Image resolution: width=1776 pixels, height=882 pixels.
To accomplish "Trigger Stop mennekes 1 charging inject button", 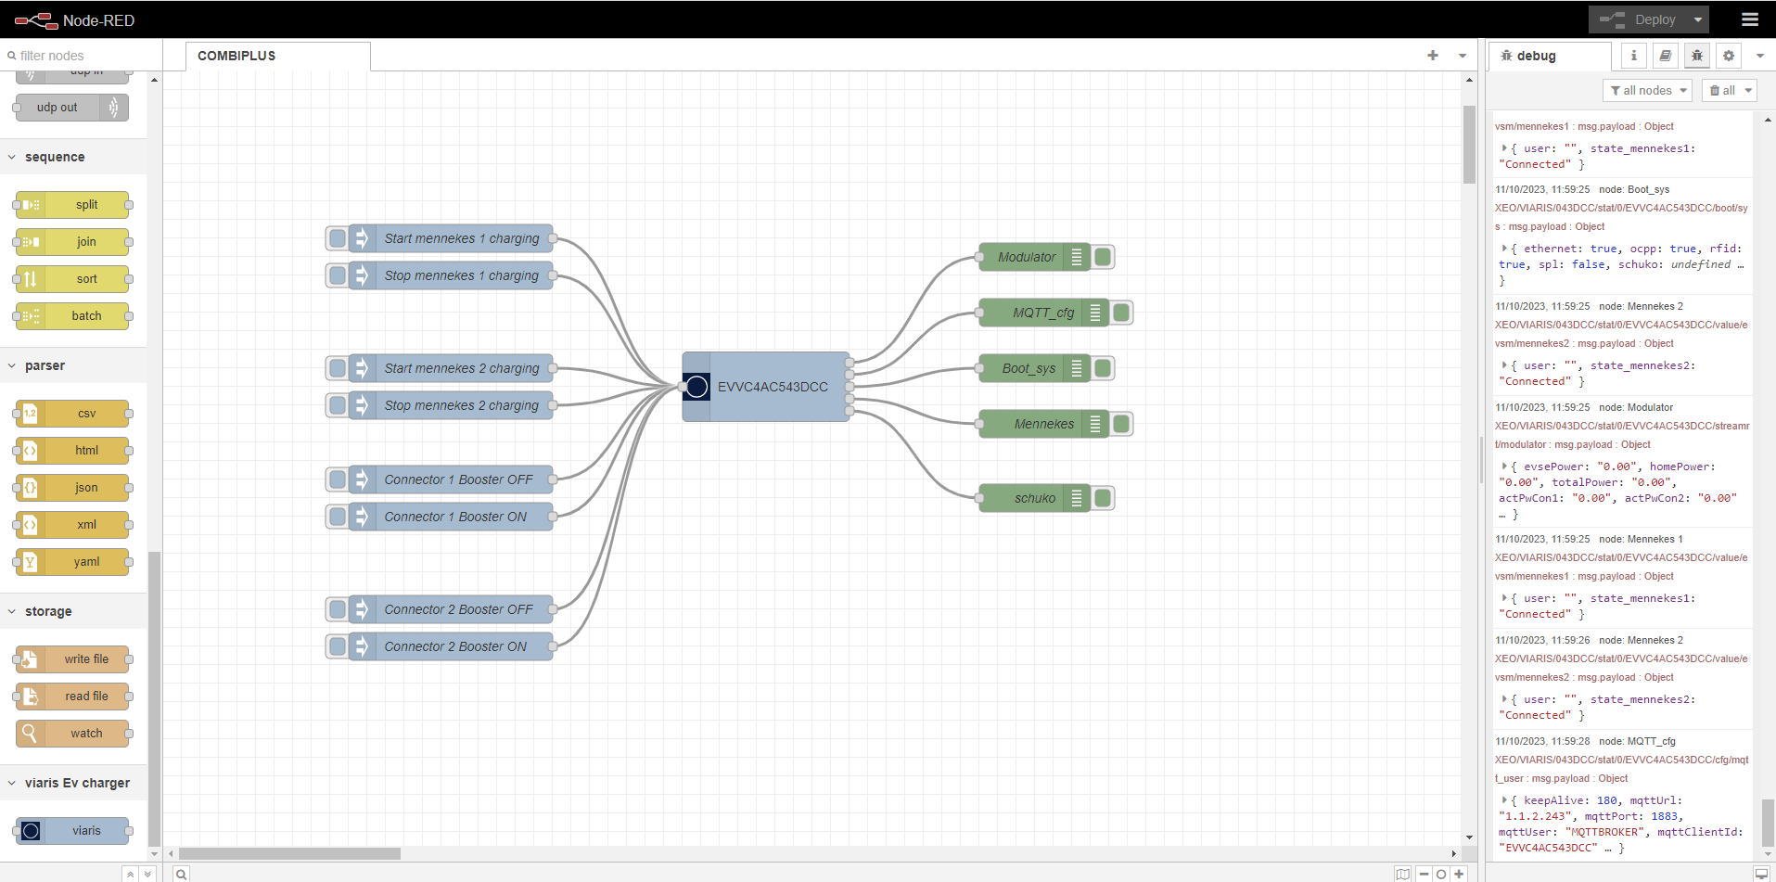I will point(338,275).
